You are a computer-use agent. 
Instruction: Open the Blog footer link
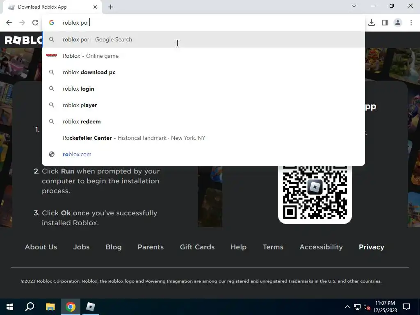[x=114, y=247]
